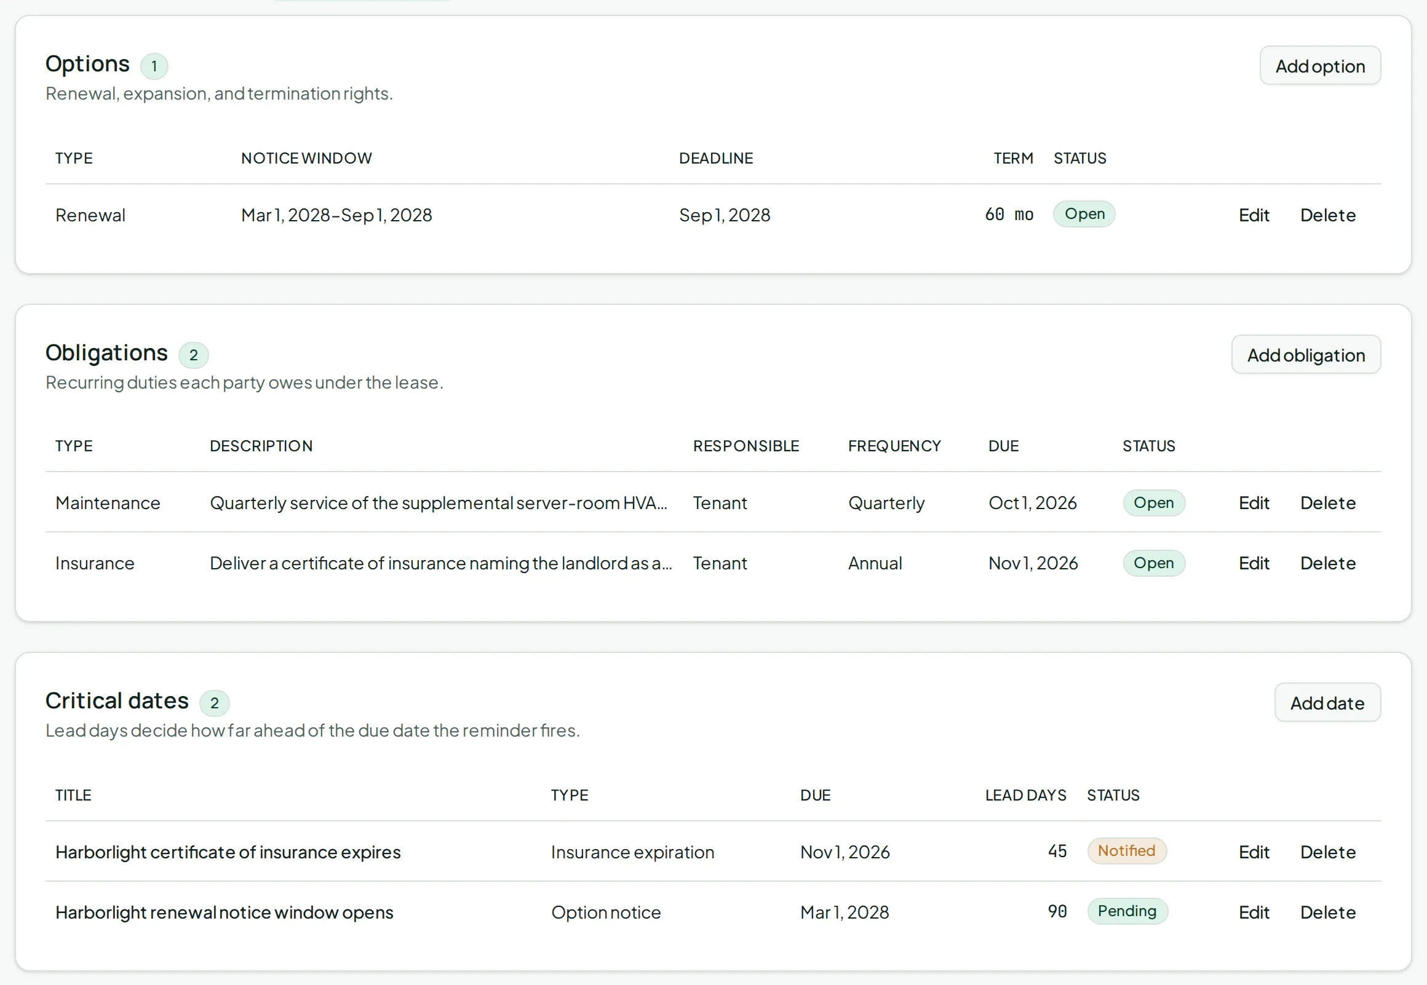Click 'Harborlight certificate of insurance expires' title
The width and height of the screenshot is (1427, 985).
[228, 852]
